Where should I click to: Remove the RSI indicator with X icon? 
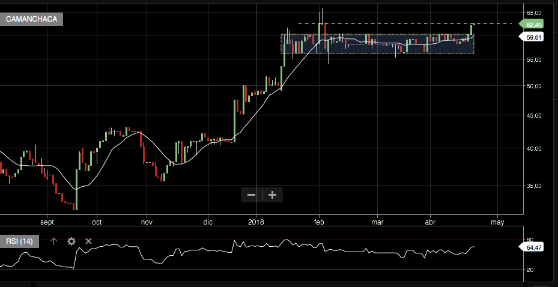click(88, 241)
